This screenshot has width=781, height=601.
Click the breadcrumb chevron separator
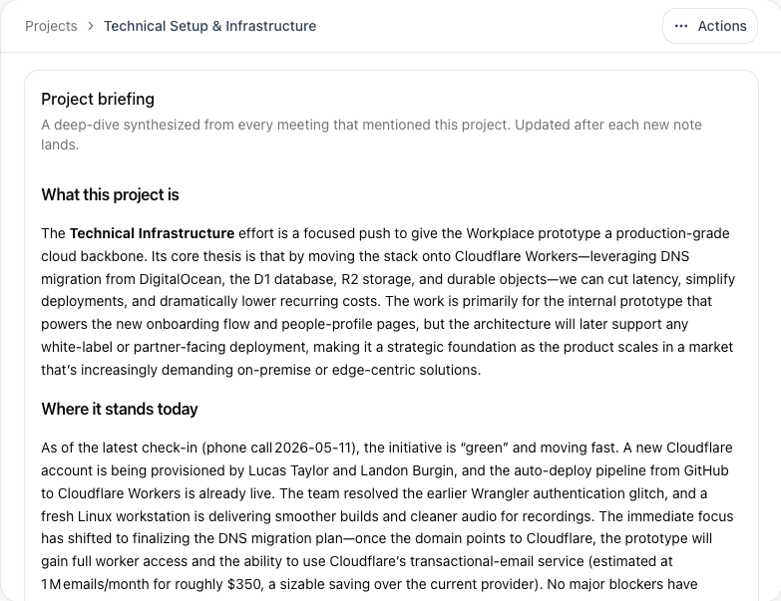tap(91, 26)
